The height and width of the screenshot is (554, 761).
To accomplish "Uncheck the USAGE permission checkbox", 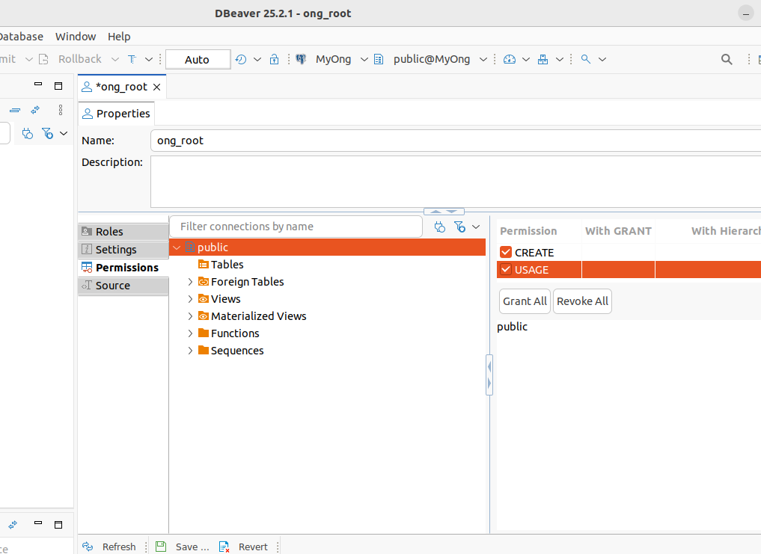I will (x=506, y=270).
